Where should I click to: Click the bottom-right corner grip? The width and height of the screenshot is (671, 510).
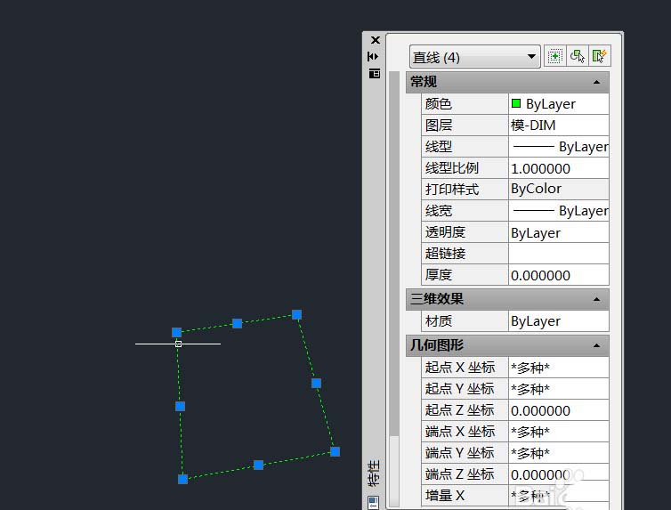[x=335, y=451]
